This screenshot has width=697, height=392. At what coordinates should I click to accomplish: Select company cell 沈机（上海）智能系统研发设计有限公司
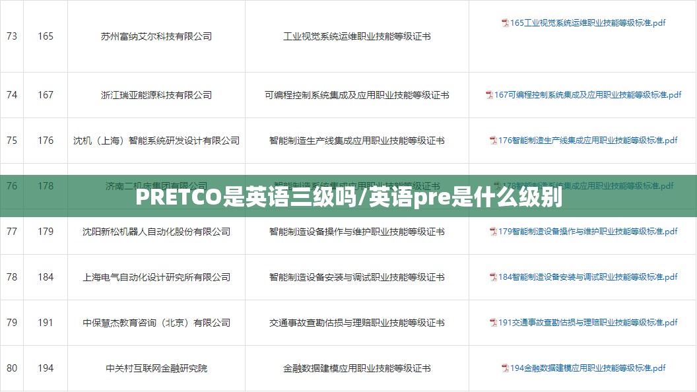pyautogui.click(x=156, y=141)
